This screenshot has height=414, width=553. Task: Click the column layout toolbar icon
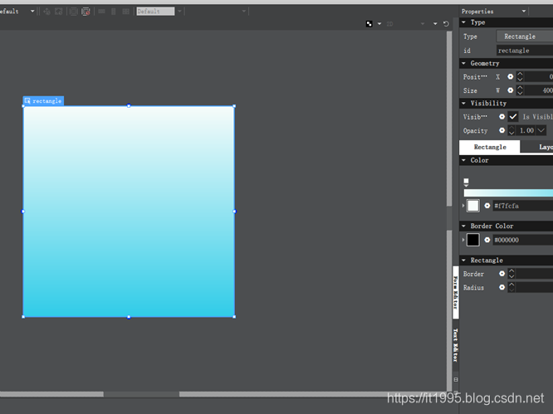point(114,12)
